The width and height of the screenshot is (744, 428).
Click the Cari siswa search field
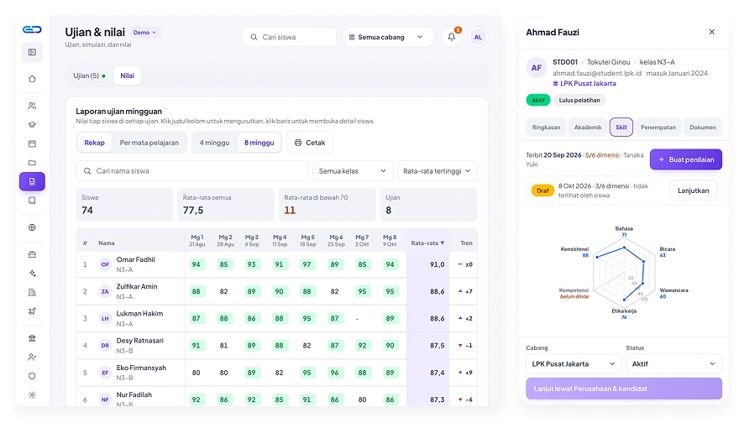click(x=289, y=37)
